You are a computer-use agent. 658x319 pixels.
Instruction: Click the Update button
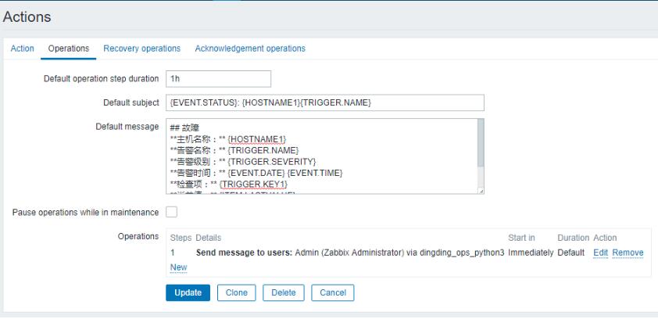(188, 292)
